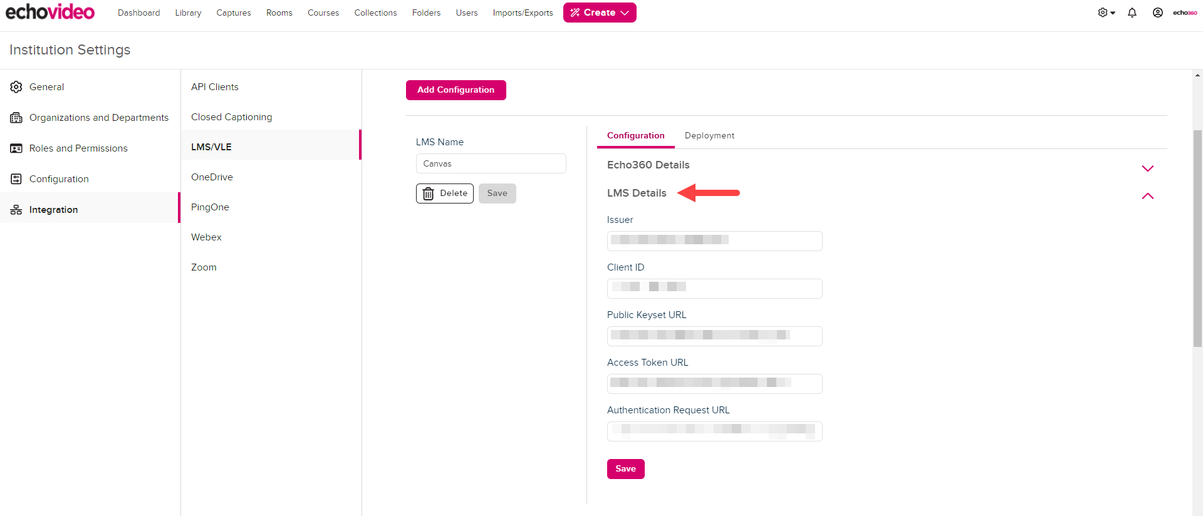Viewport: 1203px width, 516px height.
Task: Click the magic wand icon in Create
Action: 575,13
